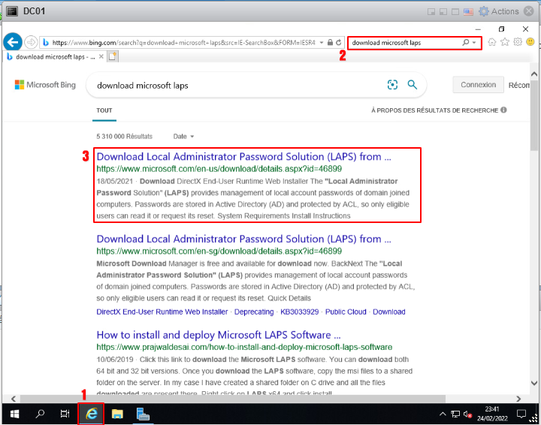Open the Windows Start menu

coord(14,413)
